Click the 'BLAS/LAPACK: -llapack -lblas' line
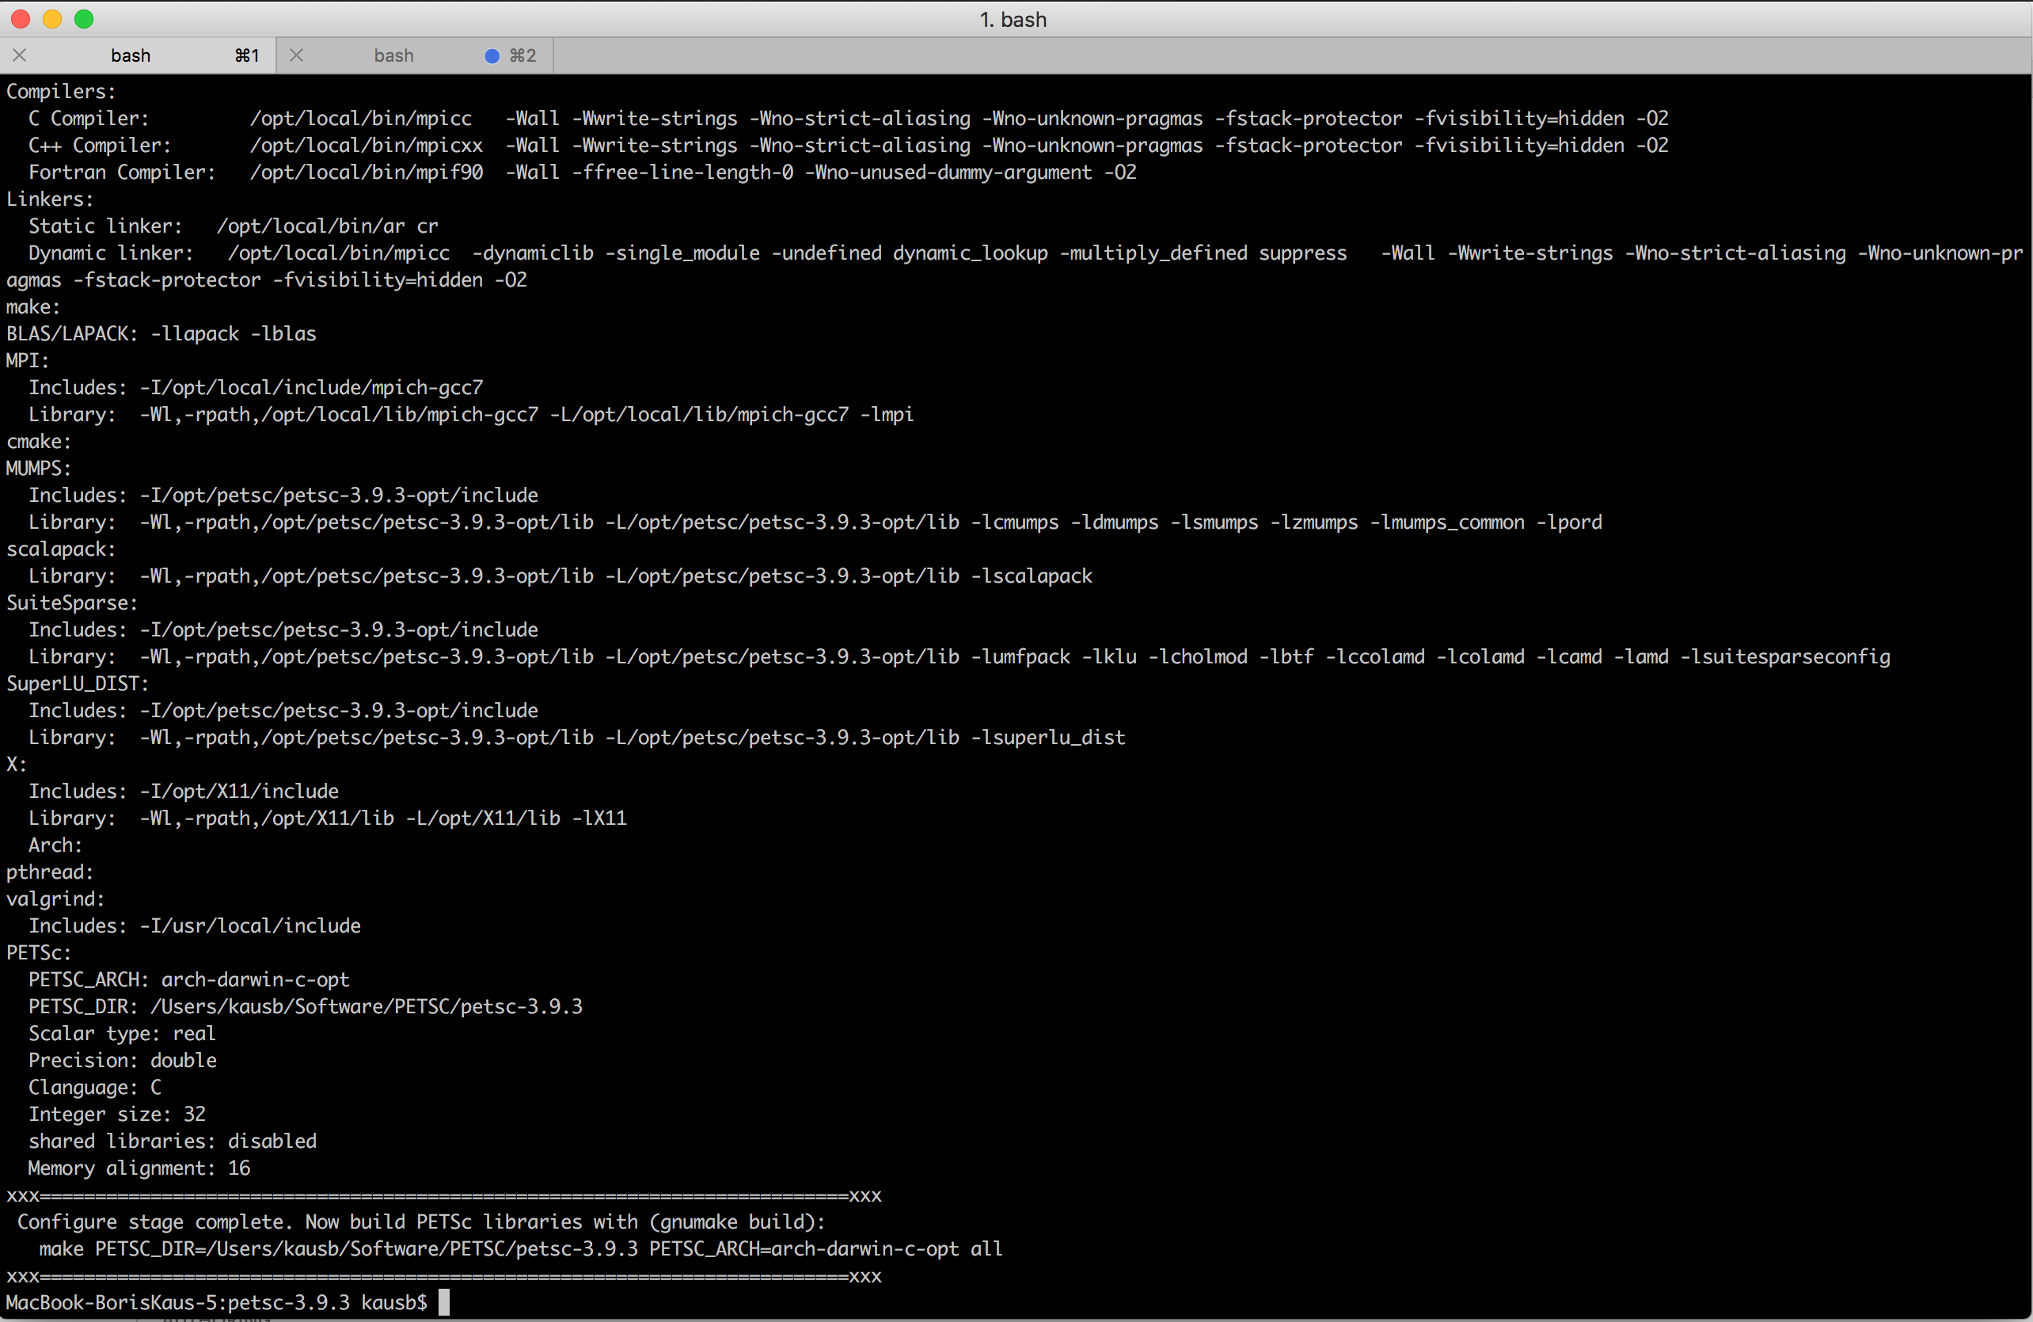 pyautogui.click(x=161, y=334)
